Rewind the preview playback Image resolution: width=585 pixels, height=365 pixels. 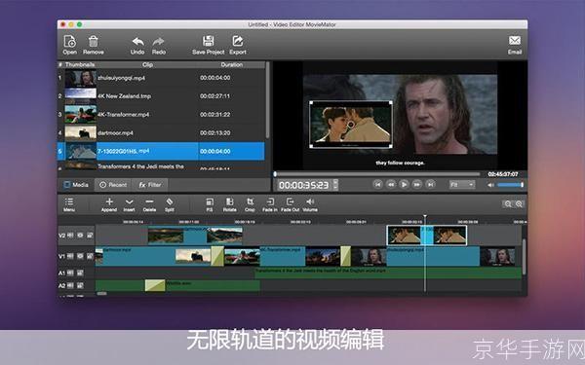click(x=391, y=184)
